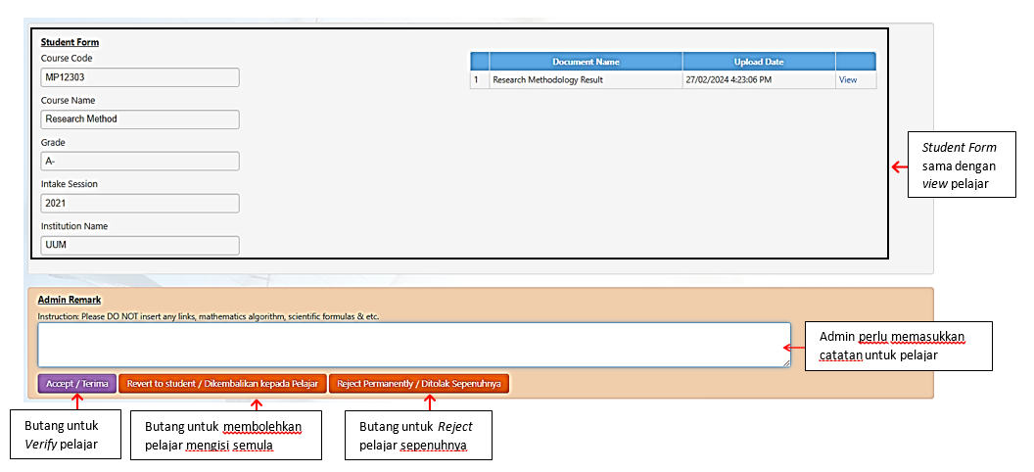The width and height of the screenshot is (1034, 472).
Task: Click the Accept / Terima button
Action: point(77,384)
